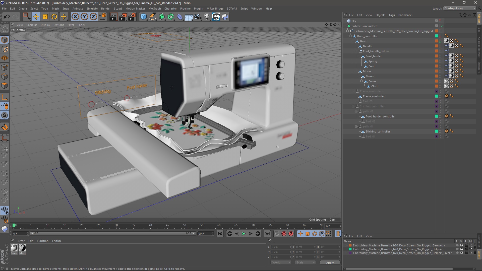
Task: Open Edit Render Settings icon
Action: click(x=132, y=17)
